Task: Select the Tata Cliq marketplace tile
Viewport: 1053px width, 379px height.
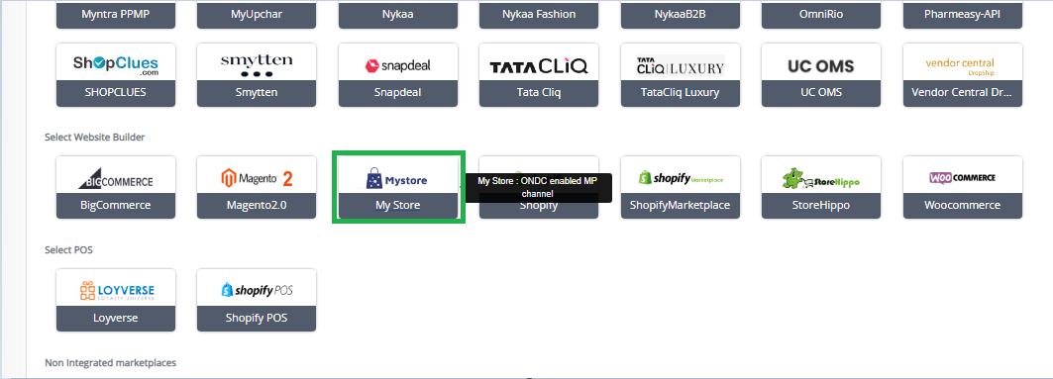Action: [539, 75]
